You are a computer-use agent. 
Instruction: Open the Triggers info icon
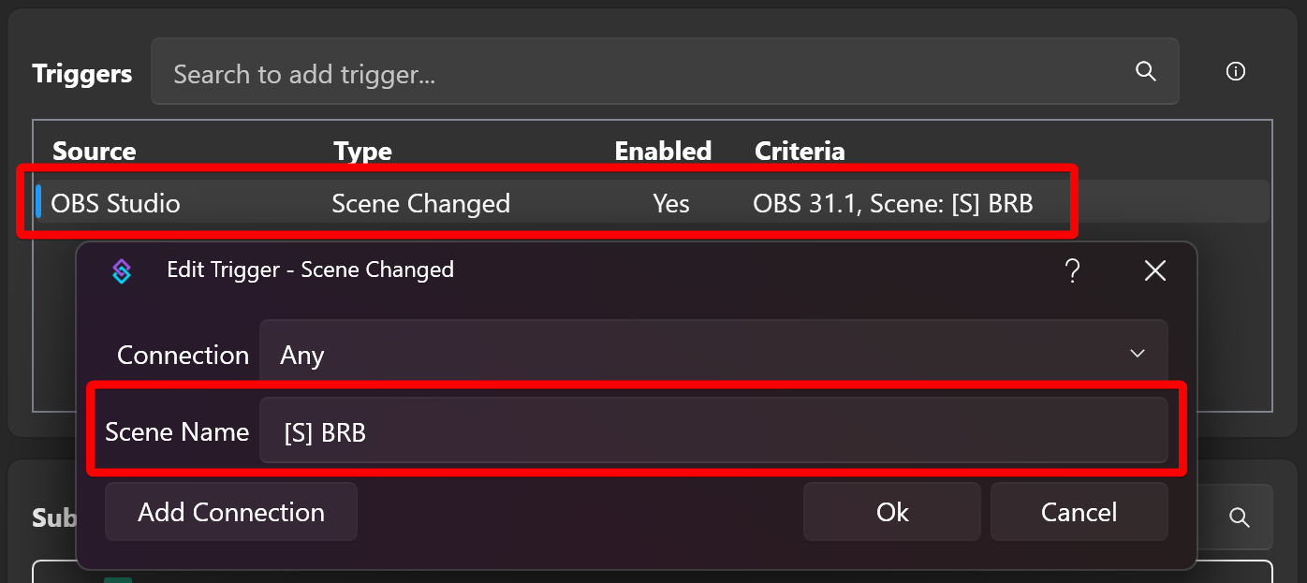point(1236,72)
